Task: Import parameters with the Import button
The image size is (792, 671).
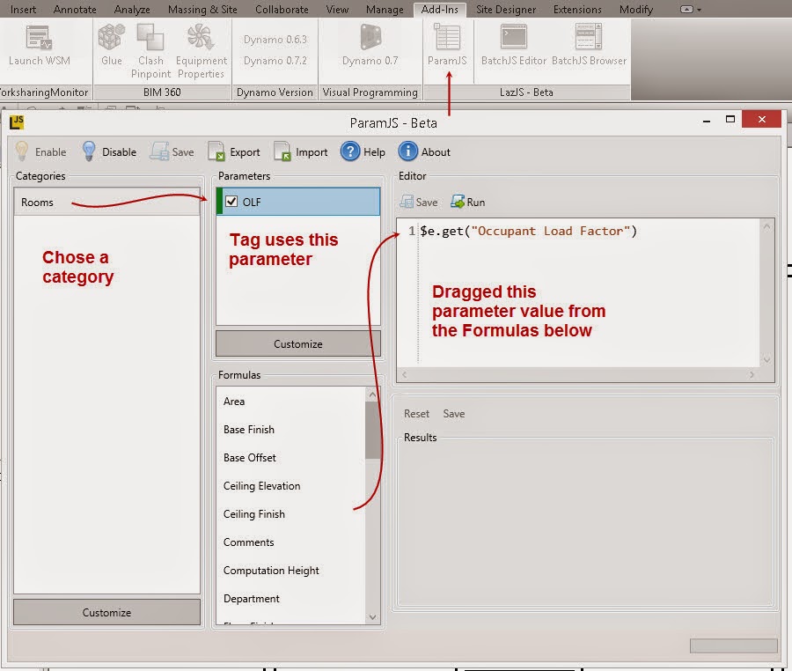Action: click(301, 151)
